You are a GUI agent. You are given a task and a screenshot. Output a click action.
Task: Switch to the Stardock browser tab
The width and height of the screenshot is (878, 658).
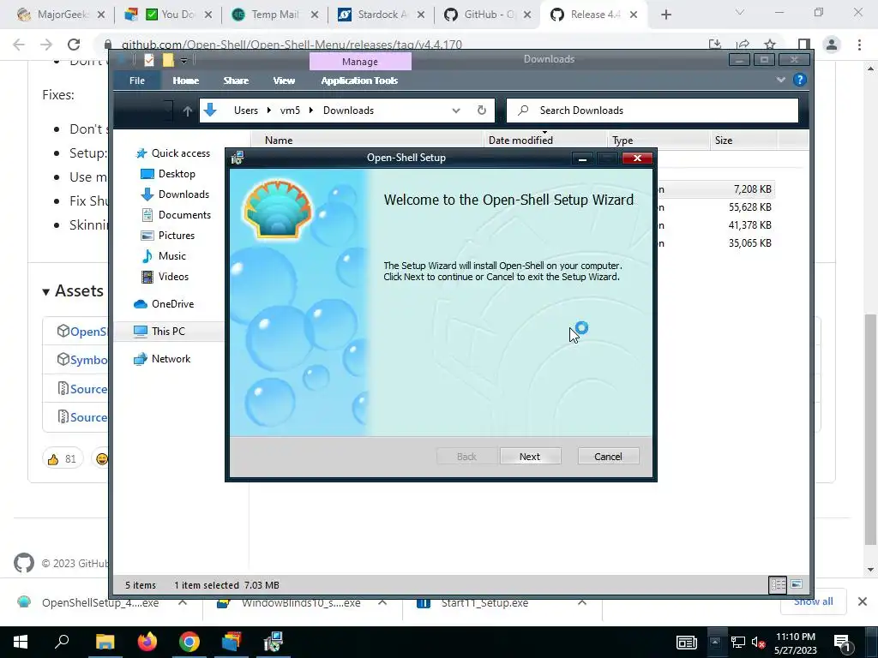pos(381,15)
